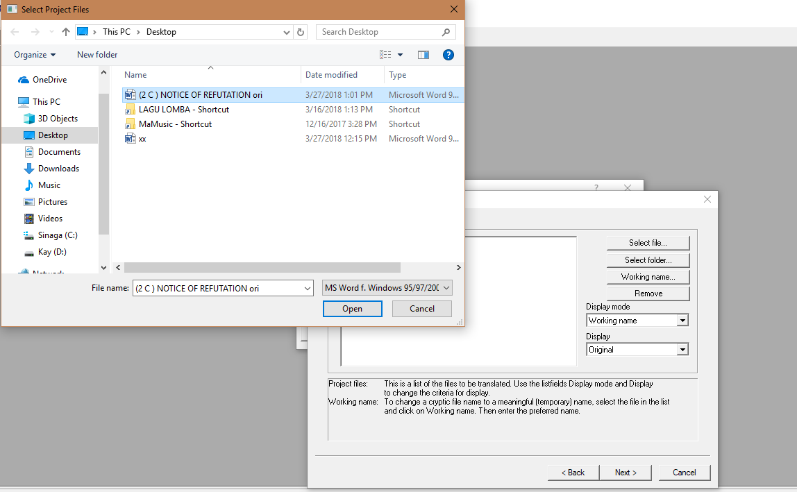Select LAGU LOMBA - Shortcut item
This screenshot has width=797, height=492.
[x=183, y=110]
